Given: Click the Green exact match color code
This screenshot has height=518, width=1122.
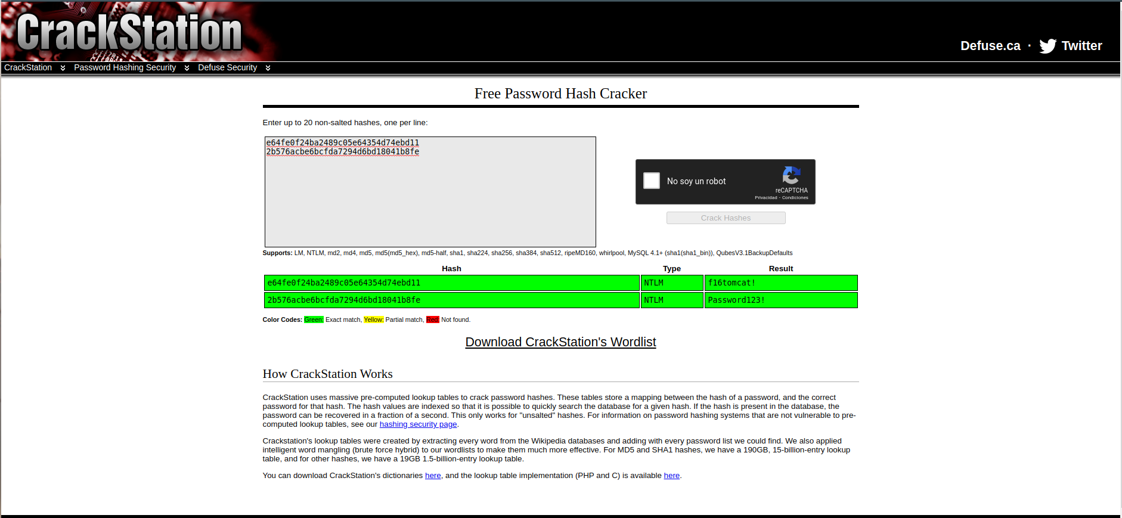Looking at the screenshot, I should click(314, 320).
